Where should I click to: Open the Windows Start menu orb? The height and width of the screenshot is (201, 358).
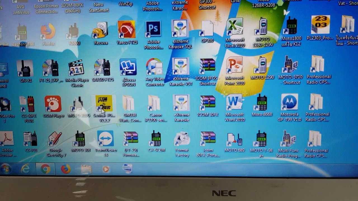[5, 169]
